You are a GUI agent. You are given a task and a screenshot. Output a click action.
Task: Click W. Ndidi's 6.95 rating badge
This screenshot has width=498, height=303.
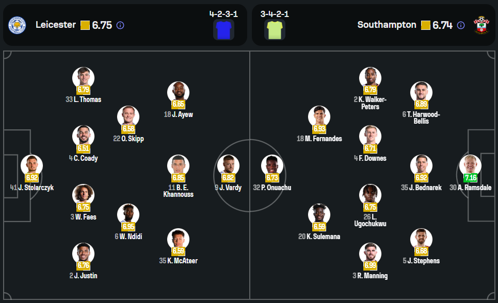point(128,226)
